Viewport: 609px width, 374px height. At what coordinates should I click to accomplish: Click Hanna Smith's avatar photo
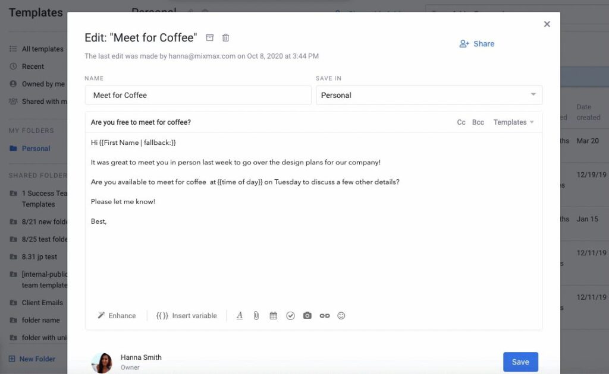[x=102, y=363]
